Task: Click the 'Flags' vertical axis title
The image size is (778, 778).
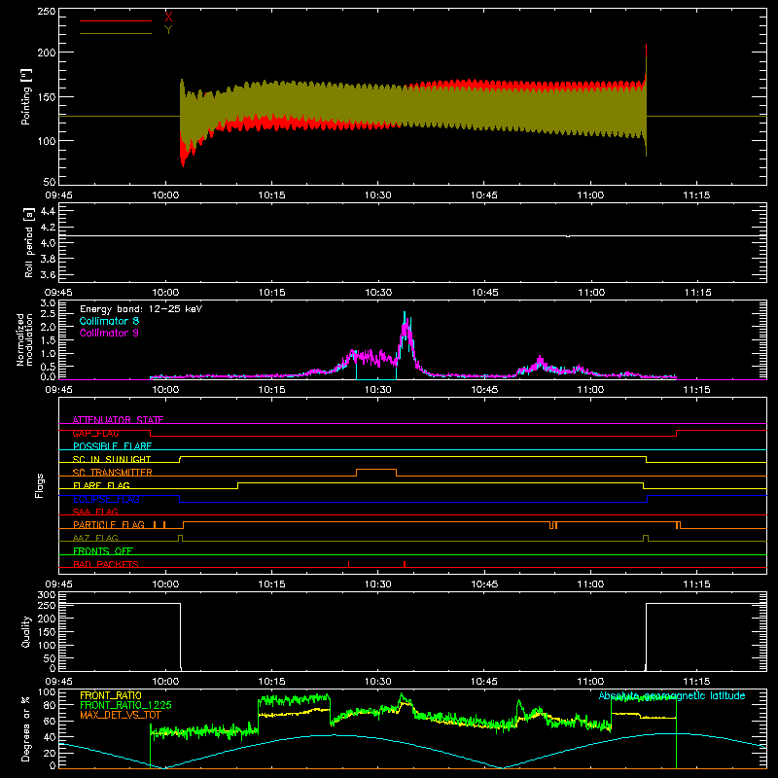Action: (39, 485)
